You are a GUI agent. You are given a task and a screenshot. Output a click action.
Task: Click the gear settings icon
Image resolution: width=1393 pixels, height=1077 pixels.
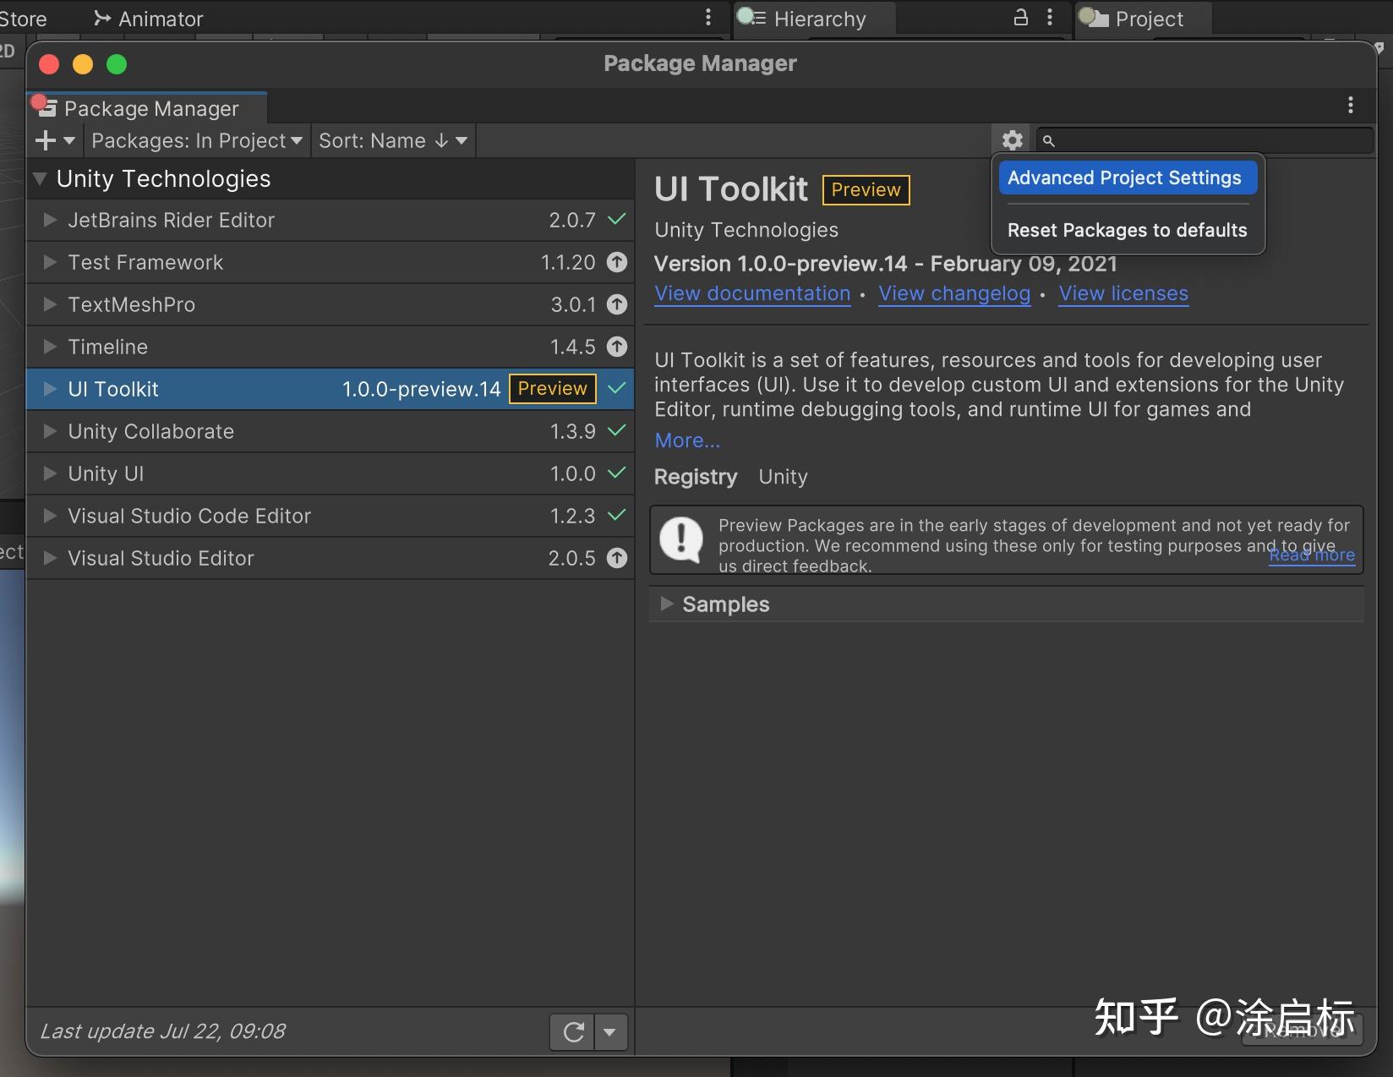1012,140
